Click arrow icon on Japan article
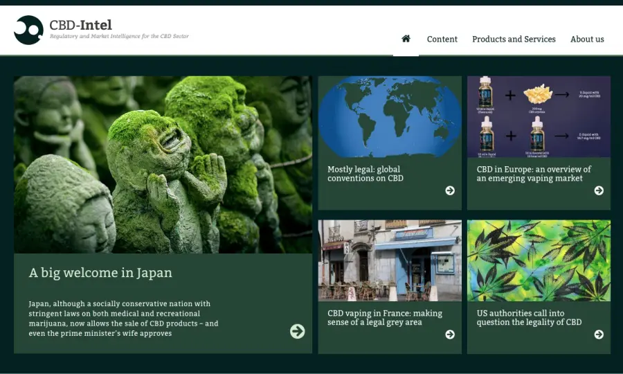This screenshot has height=374, width=623. 297,331
